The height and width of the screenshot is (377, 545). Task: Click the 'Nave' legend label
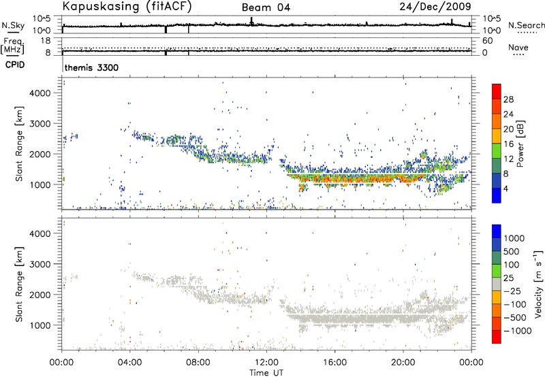[518, 47]
